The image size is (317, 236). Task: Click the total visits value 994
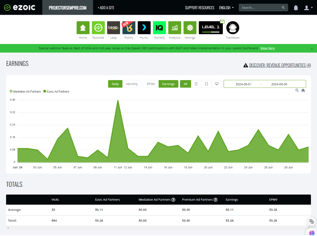point(54,221)
